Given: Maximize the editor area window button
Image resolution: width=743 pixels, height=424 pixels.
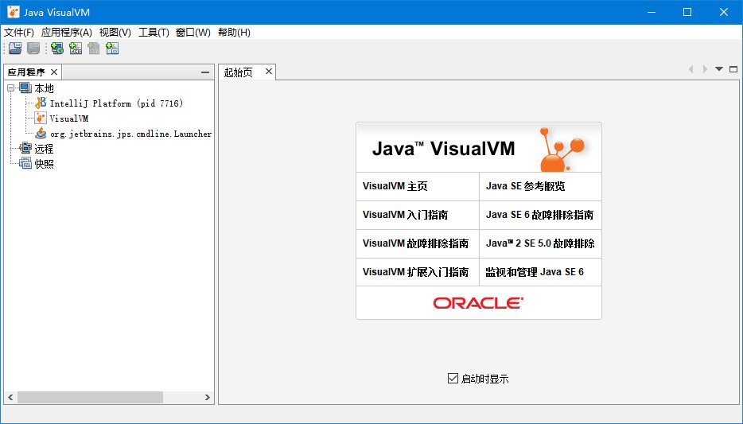Looking at the screenshot, I should tap(733, 69).
